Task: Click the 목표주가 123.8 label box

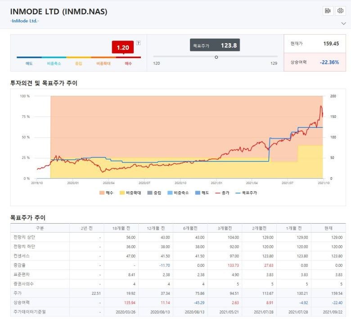Action: click(215, 45)
